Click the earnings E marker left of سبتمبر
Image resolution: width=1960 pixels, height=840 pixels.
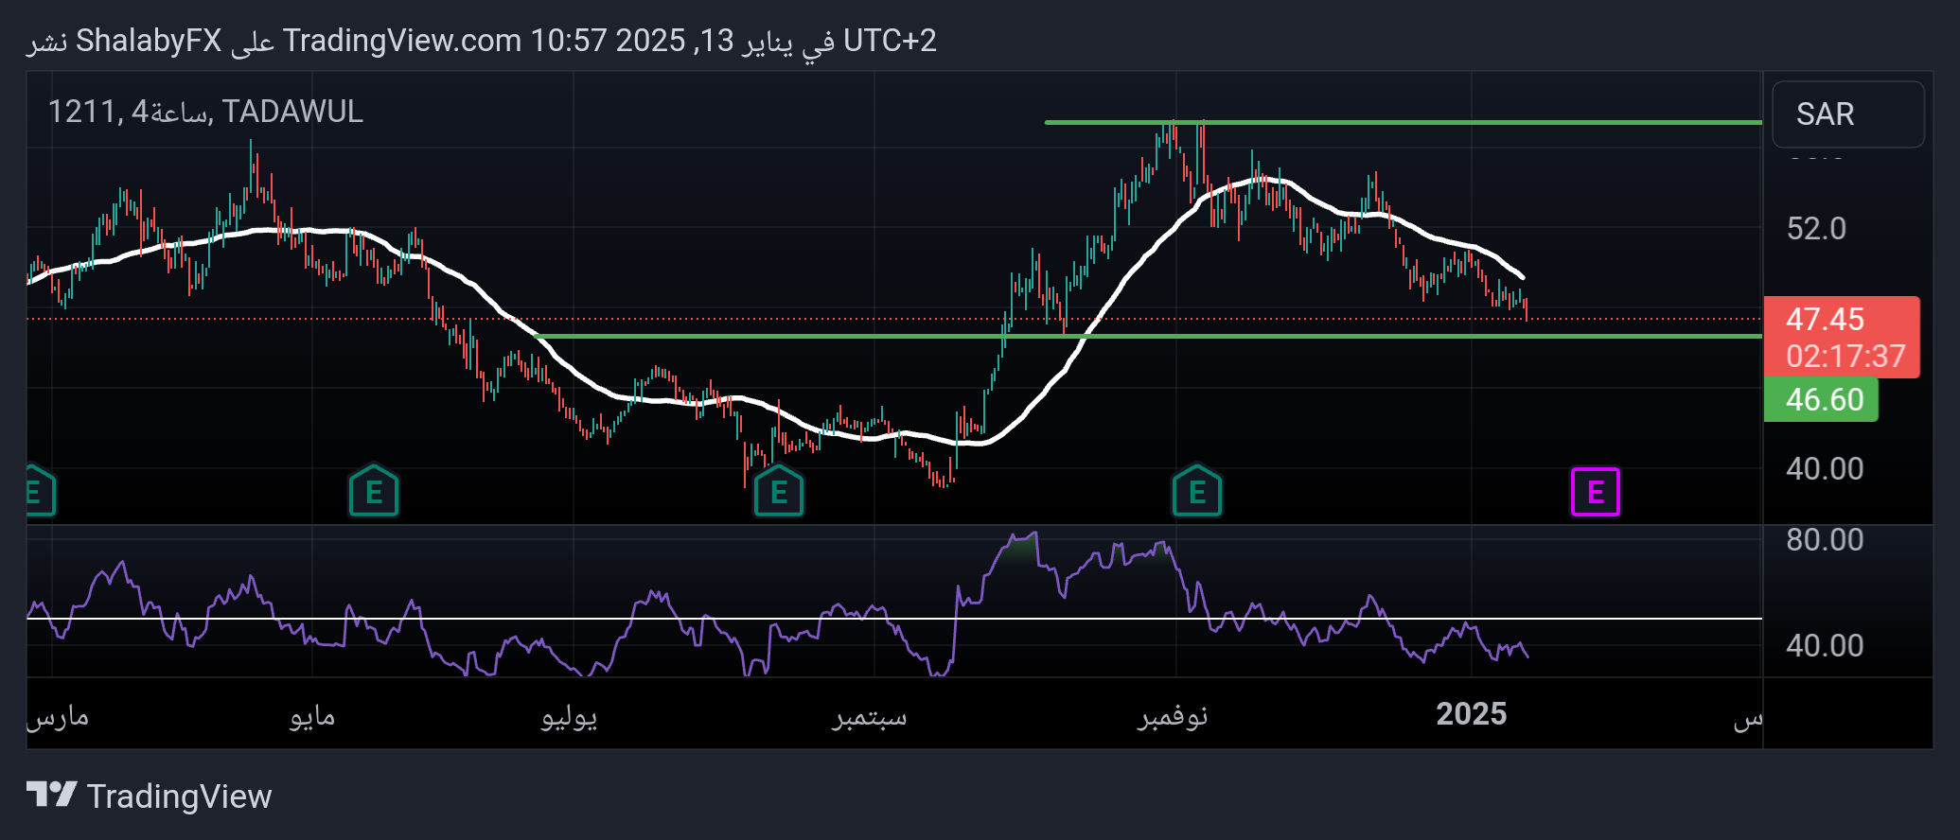(778, 492)
